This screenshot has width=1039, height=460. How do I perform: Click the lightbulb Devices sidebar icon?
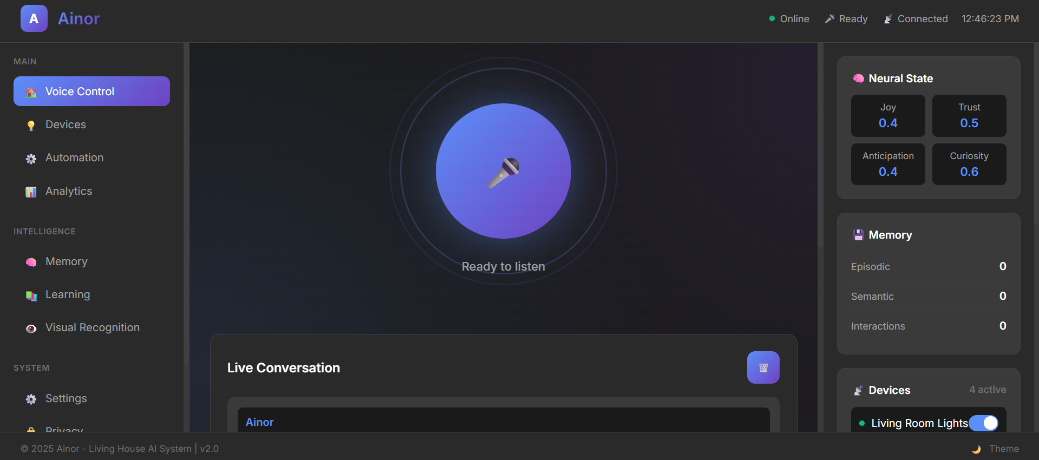(x=31, y=126)
